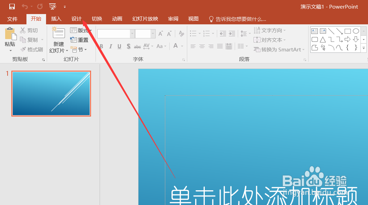Image resolution: width=368 pixels, height=205 pixels.
Task: Open add or remove columns icon
Action: tap(243, 46)
